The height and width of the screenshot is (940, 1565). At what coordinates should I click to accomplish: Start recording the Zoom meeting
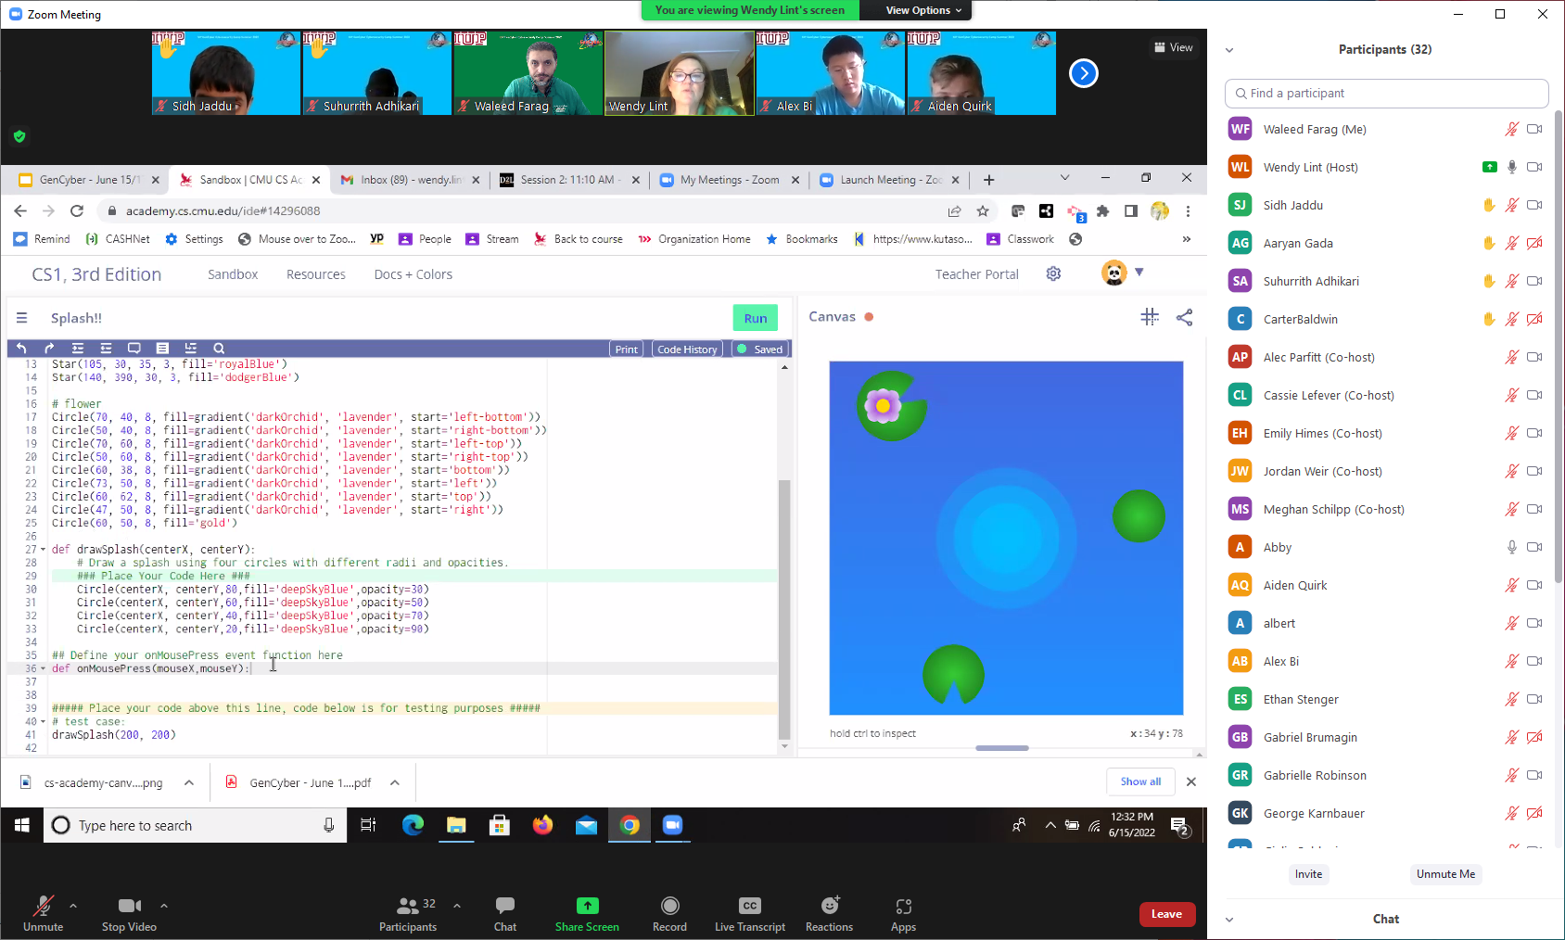click(669, 913)
